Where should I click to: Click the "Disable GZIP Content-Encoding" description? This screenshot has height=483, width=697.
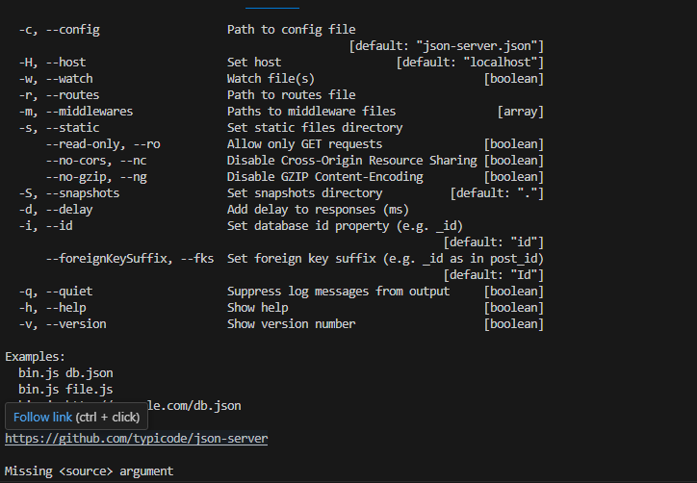(x=325, y=177)
